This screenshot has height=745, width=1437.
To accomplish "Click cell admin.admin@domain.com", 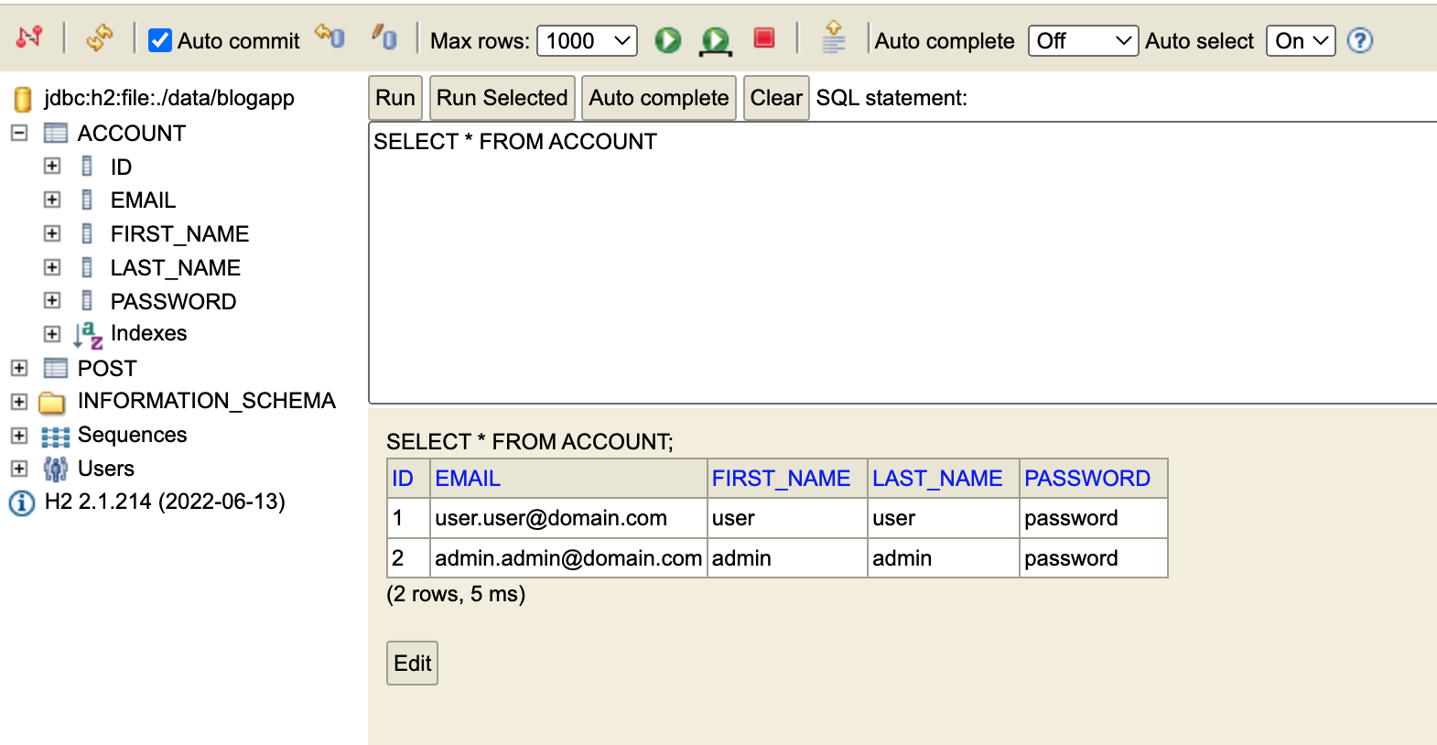I will (x=568, y=558).
